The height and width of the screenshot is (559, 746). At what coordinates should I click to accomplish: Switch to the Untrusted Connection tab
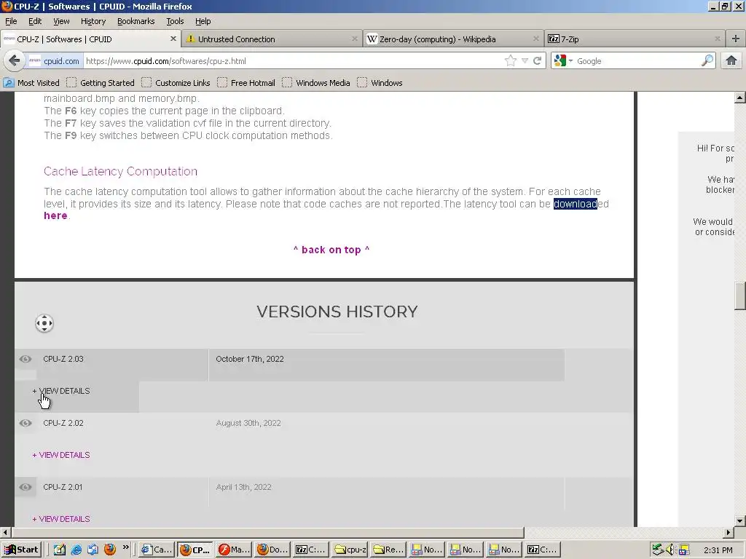click(272, 39)
